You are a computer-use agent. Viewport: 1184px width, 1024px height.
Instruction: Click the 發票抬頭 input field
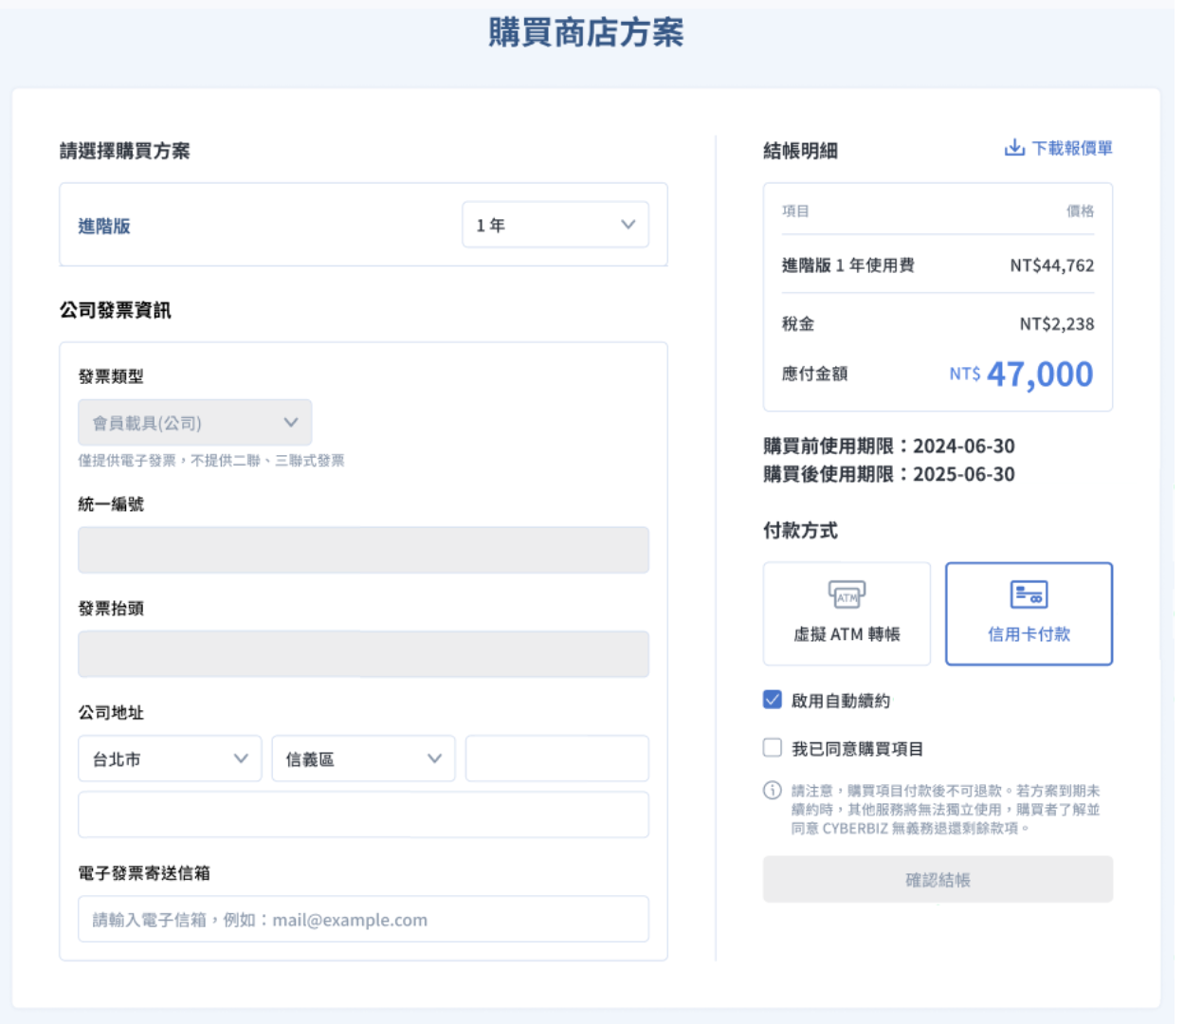tap(363, 654)
